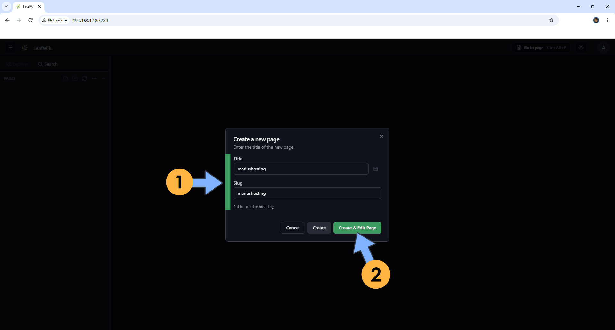Click the Create & Edit Page button
615x330 pixels.
(357, 228)
